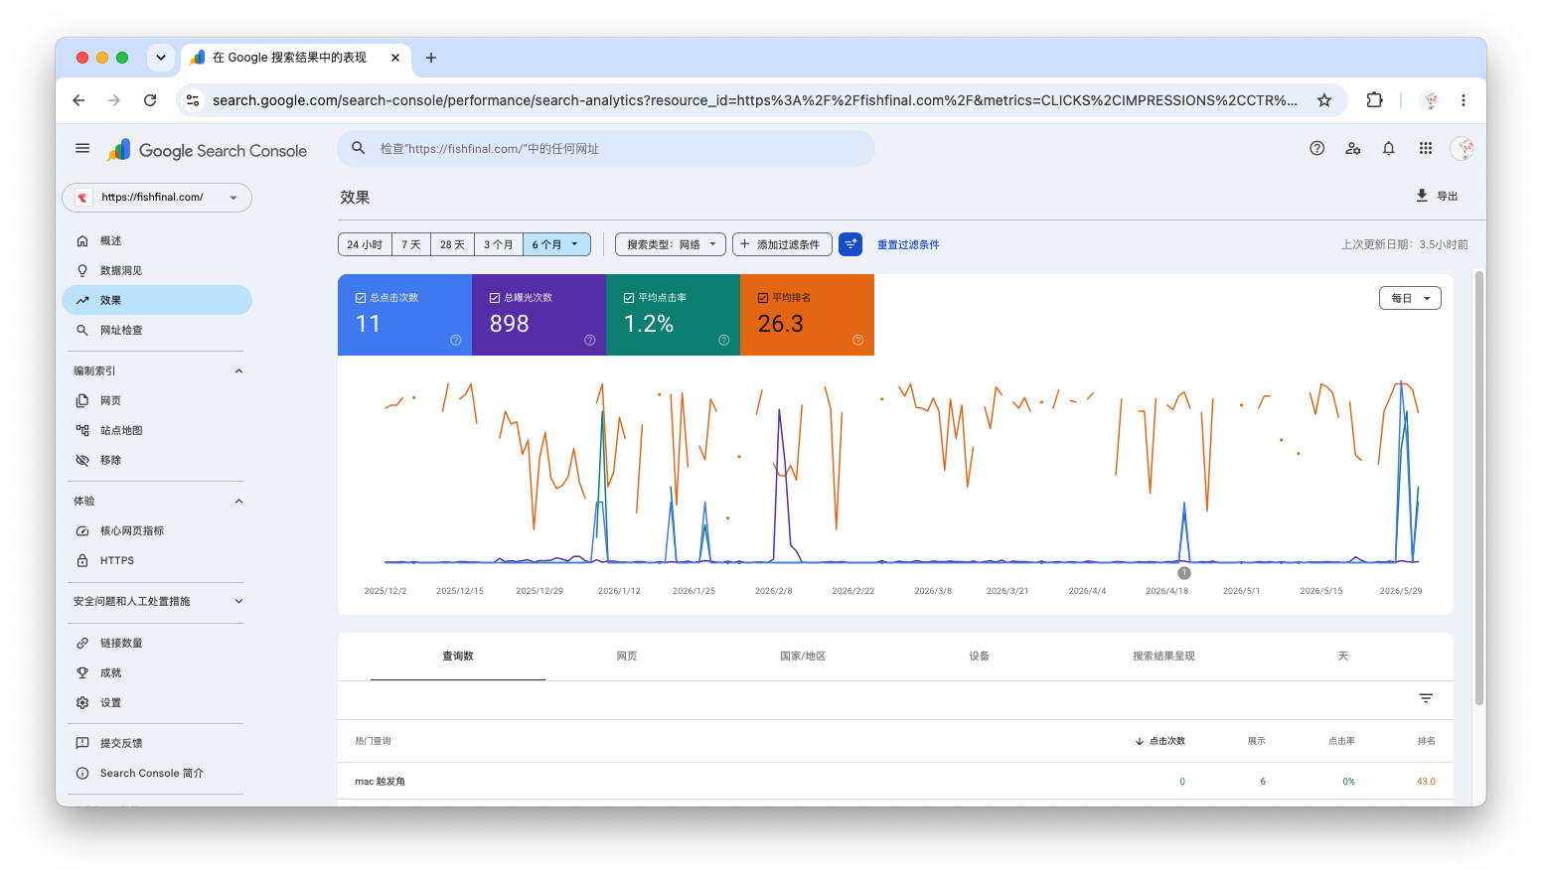Image resolution: width=1542 pixels, height=880 pixels.
Task: Open the hamburger main menu icon
Action: pyautogui.click(x=82, y=149)
